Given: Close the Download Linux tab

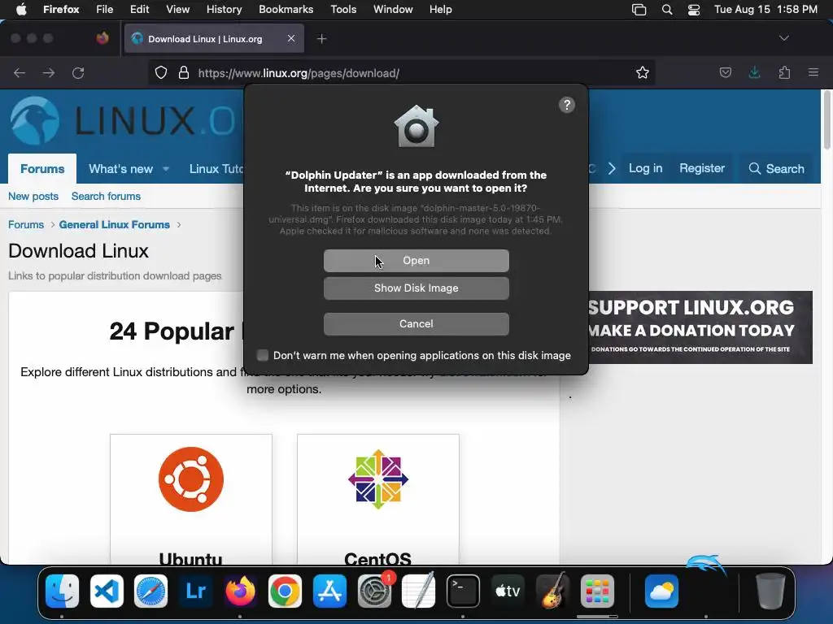Looking at the screenshot, I should pos(291,38).
